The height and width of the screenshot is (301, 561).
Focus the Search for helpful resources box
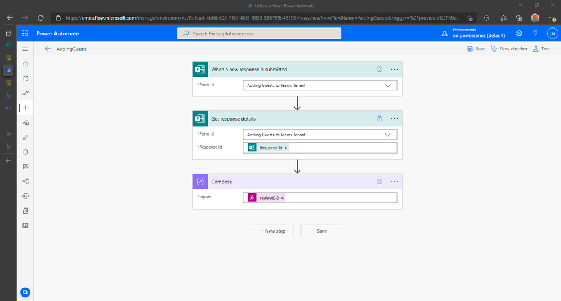[x=259, y=33]
